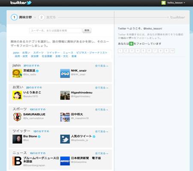
Task: View all in jishin section
Action: (x=102, y=66)
